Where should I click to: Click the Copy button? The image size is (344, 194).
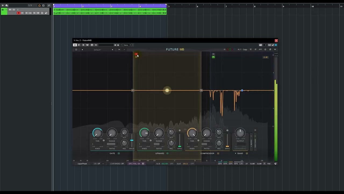click(x=245, y=49)
